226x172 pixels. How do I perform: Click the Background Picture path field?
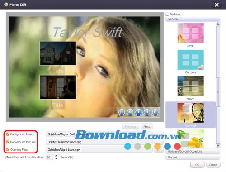[99, 142]
